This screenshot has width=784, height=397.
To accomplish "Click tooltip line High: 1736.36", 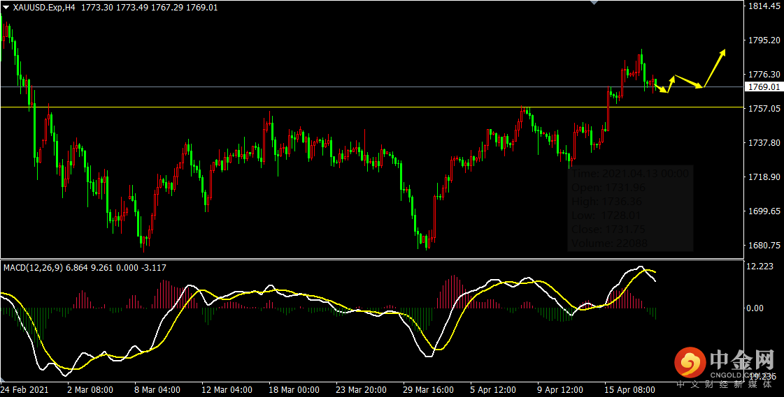I will 607,202.
